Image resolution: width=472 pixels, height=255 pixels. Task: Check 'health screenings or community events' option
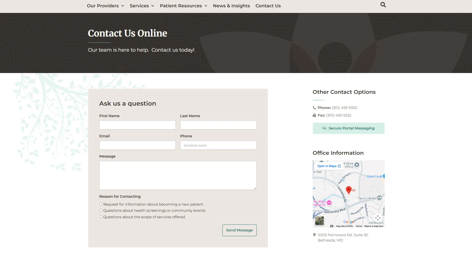pos(101,210)
